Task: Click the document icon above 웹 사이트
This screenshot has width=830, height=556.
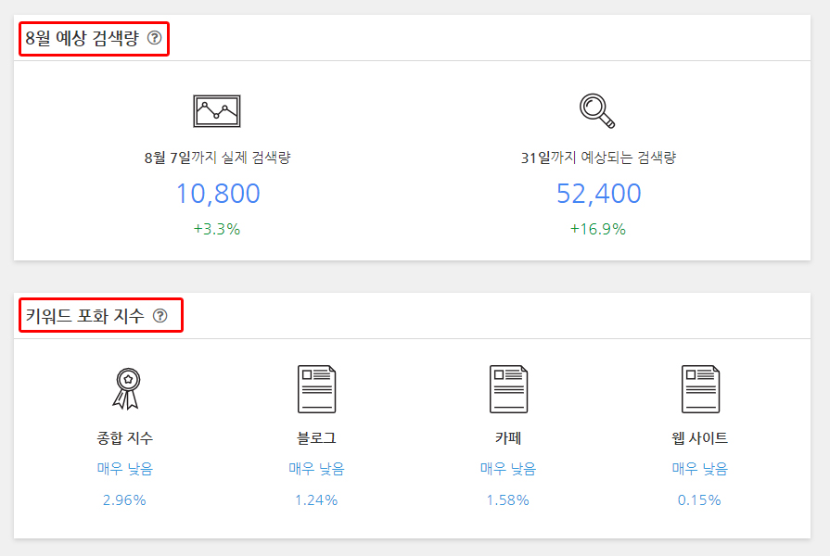Action: [x=700, y=389]
